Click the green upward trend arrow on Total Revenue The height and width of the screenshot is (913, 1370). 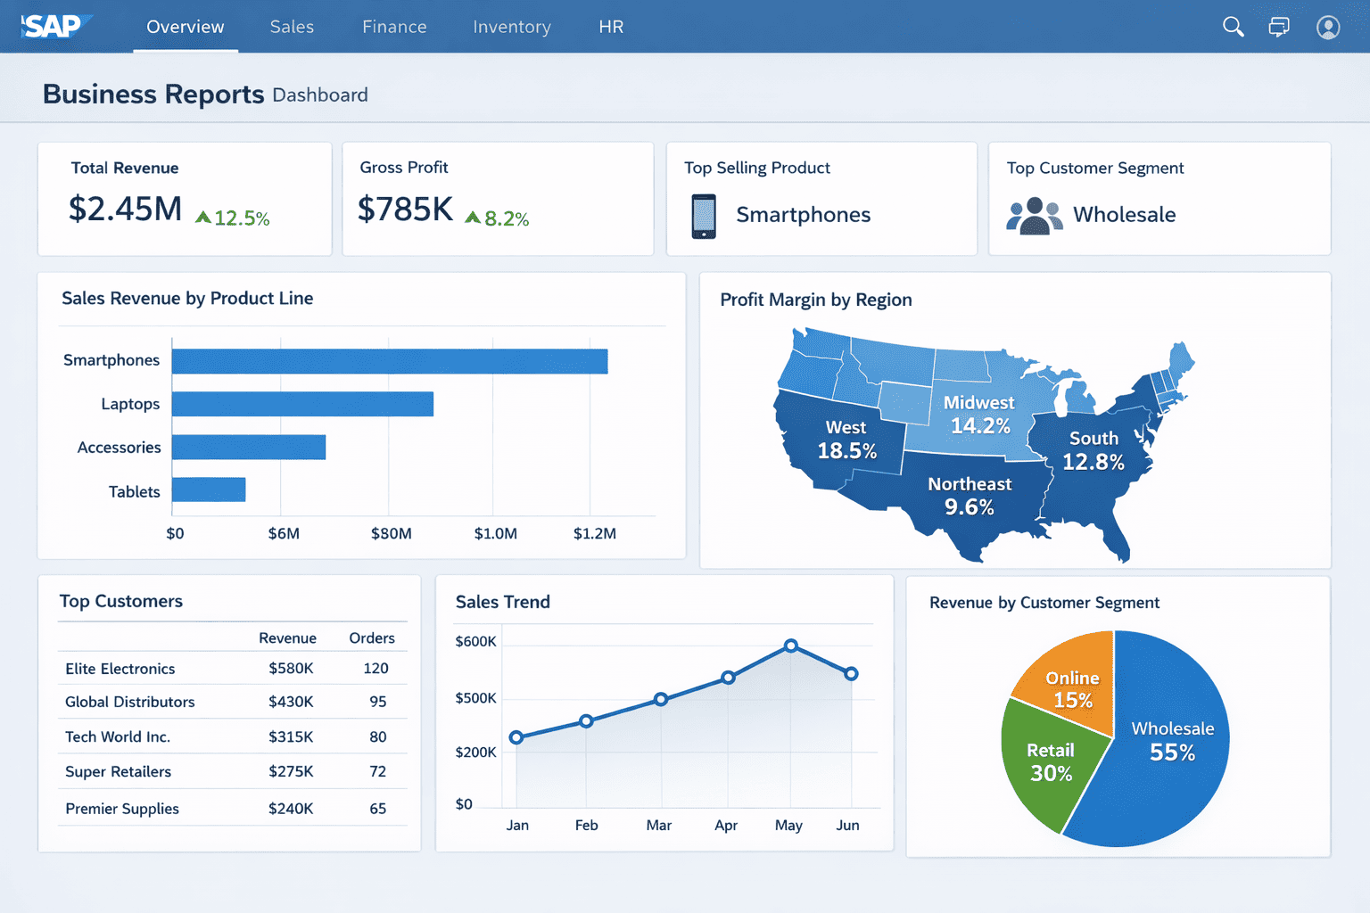[x=203, y=215]
